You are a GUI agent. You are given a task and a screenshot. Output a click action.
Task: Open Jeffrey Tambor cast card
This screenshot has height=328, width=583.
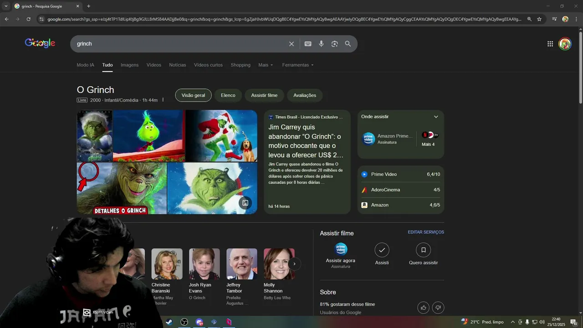pyautogui.click(x=241, y=277)
